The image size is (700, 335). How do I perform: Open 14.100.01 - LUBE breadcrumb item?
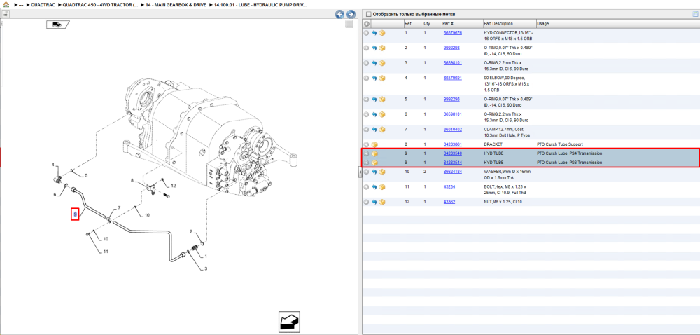tap(260, 4)
